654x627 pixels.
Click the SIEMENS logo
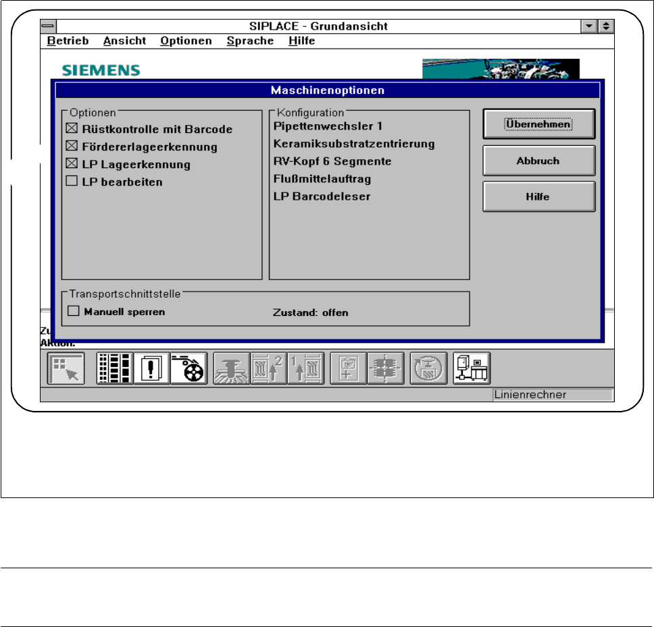(x=101, y=70)
